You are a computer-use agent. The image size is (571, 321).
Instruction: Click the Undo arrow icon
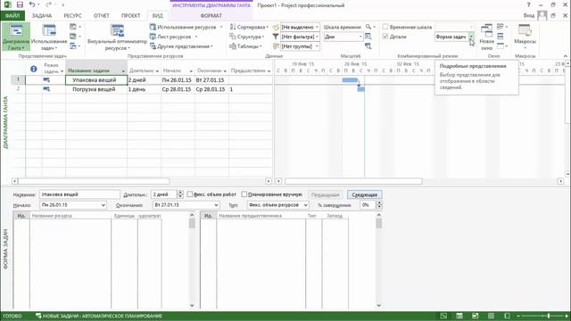pyautogui.click(x=32, y=4)
